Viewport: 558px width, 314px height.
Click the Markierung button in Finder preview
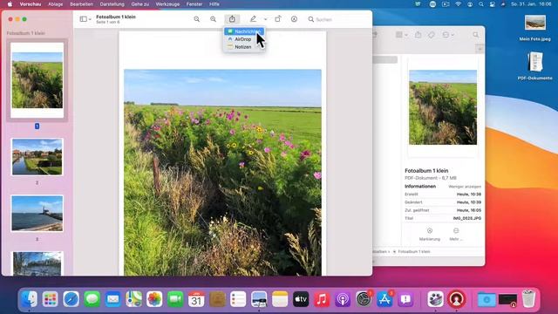click(430, 235)
